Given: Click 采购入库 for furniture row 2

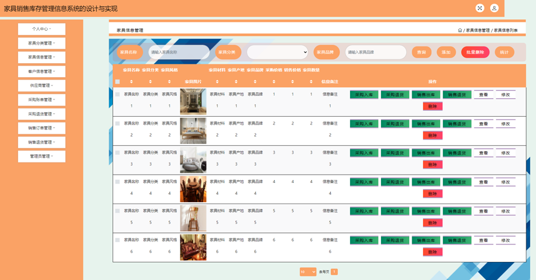Looking at the screenshot, I should pos(364,124).
